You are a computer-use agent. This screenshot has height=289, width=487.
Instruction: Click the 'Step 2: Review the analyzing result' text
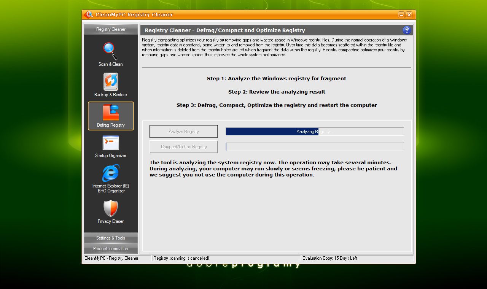277,92
